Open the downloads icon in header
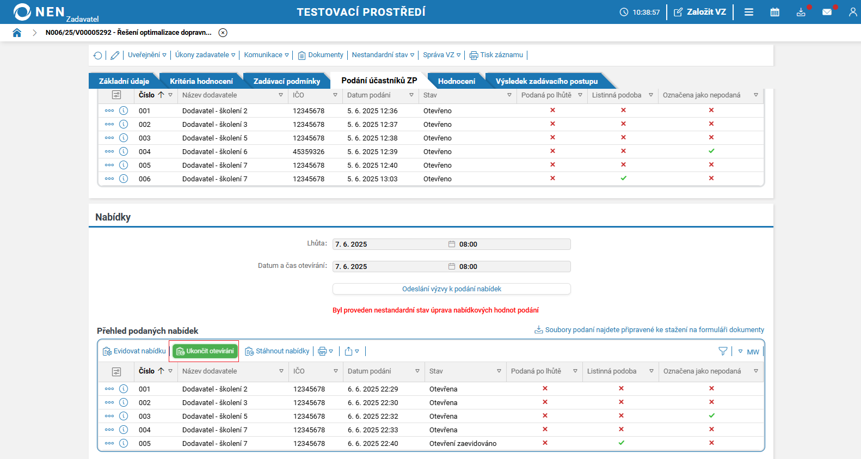 (x=801, y=12)
